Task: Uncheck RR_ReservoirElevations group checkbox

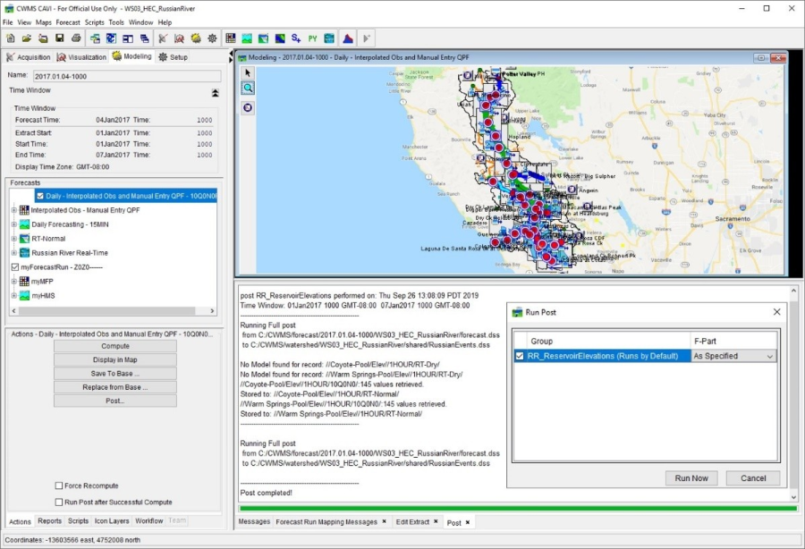Action: [520, 356]
